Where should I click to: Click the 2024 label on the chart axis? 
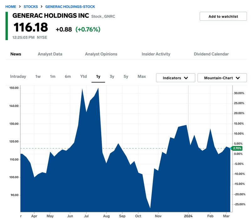(x=188, y=216)
